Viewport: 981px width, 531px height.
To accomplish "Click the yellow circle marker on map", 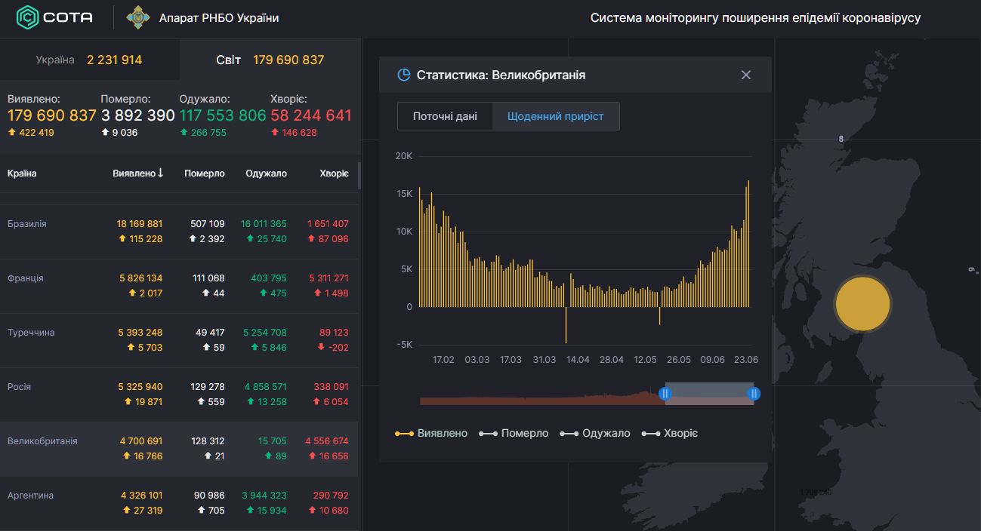I will 862,304.
